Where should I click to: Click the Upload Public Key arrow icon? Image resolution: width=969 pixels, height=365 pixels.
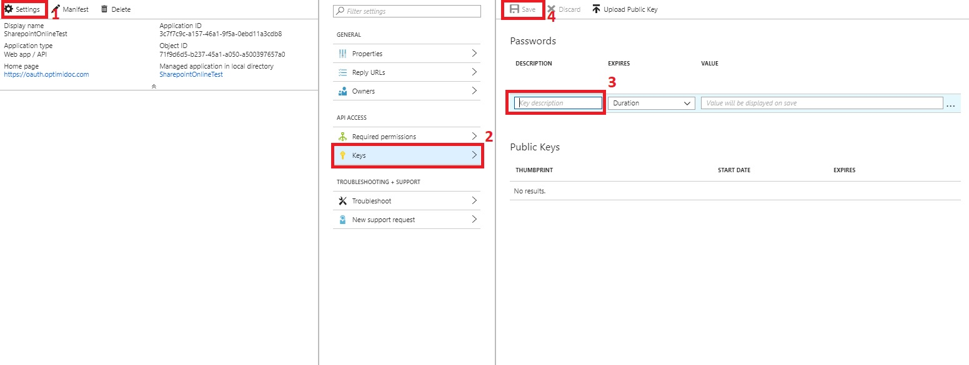tap(596, 9)
